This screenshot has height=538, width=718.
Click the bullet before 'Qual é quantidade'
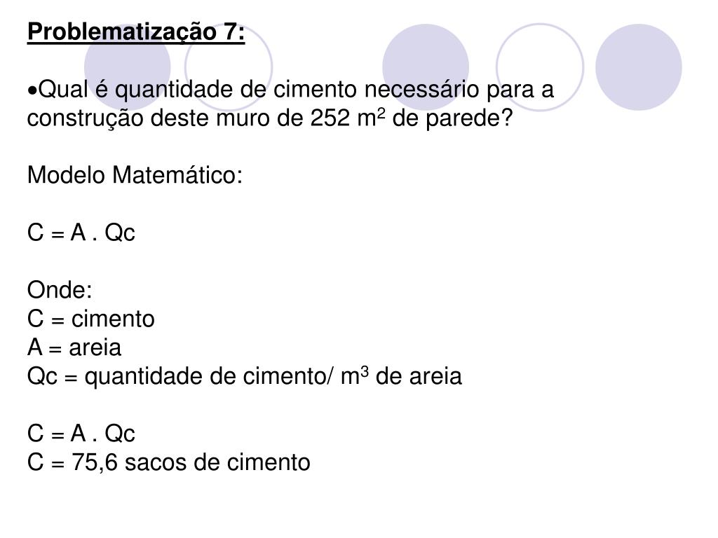click(x=32, y=90)
